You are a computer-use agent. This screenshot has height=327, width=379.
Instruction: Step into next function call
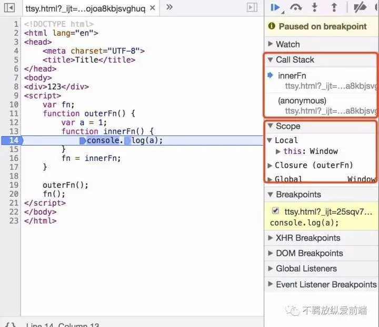point(314,7)
